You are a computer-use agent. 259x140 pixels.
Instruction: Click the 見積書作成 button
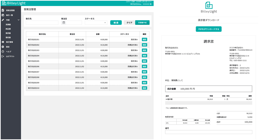pyautogui.click(x=142, y=22)
